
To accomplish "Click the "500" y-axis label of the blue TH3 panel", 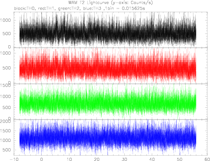I will tap(7, 150).
